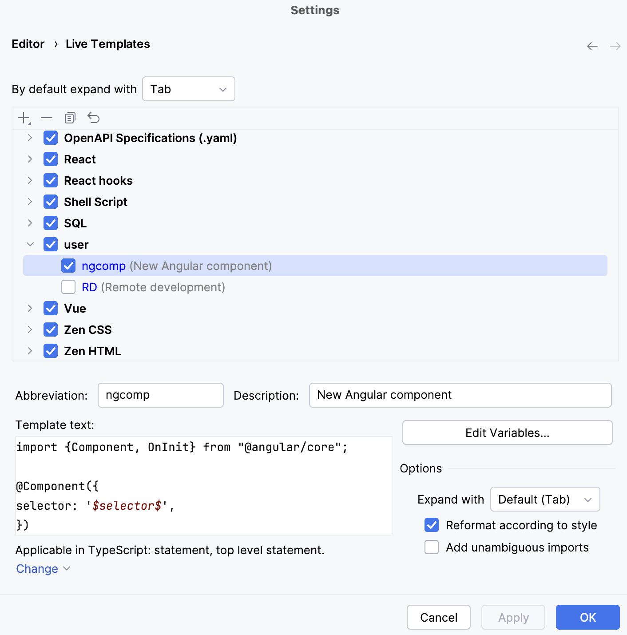627x635 pixels.
Task: Restore deleted default templates
Action: (94, 118)
